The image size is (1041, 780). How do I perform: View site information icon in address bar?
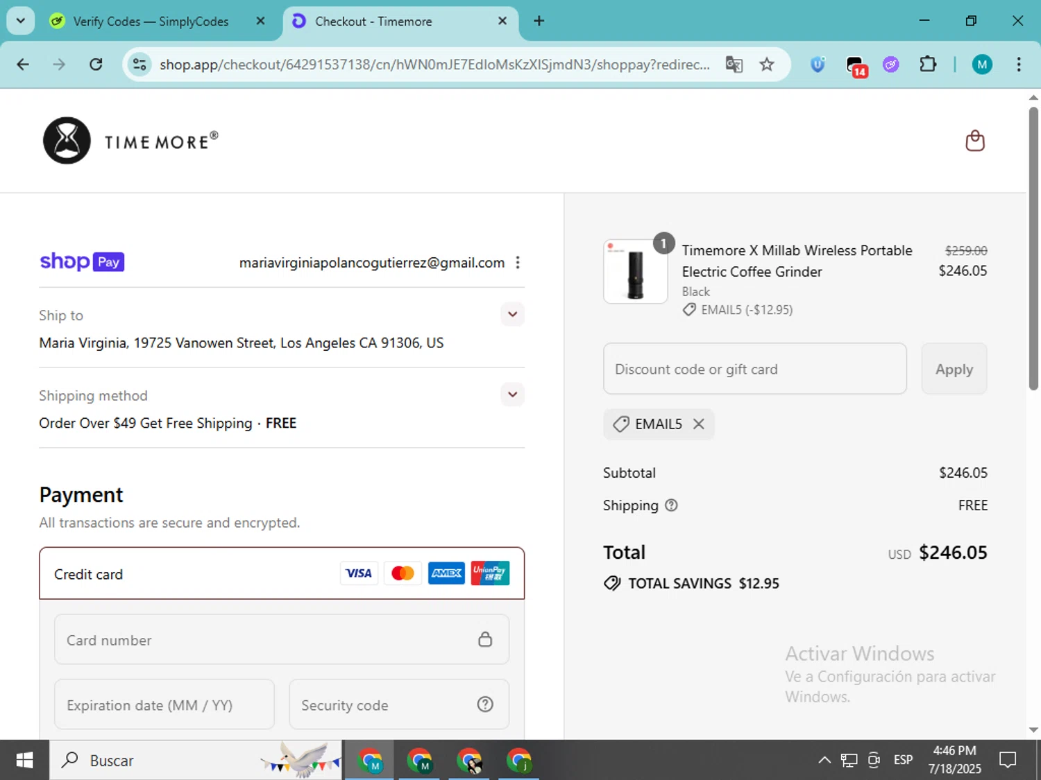pos(139,64)
